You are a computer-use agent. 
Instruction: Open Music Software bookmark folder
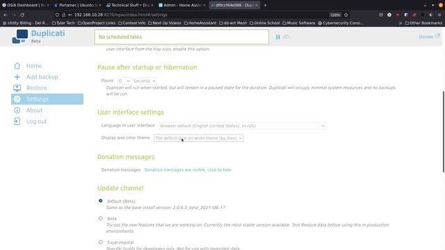298,23
